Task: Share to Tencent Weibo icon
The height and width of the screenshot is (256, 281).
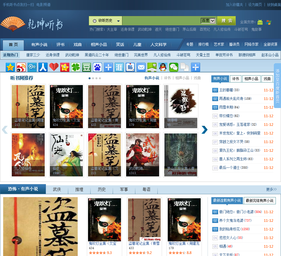Action: click(x=32, y=67)
